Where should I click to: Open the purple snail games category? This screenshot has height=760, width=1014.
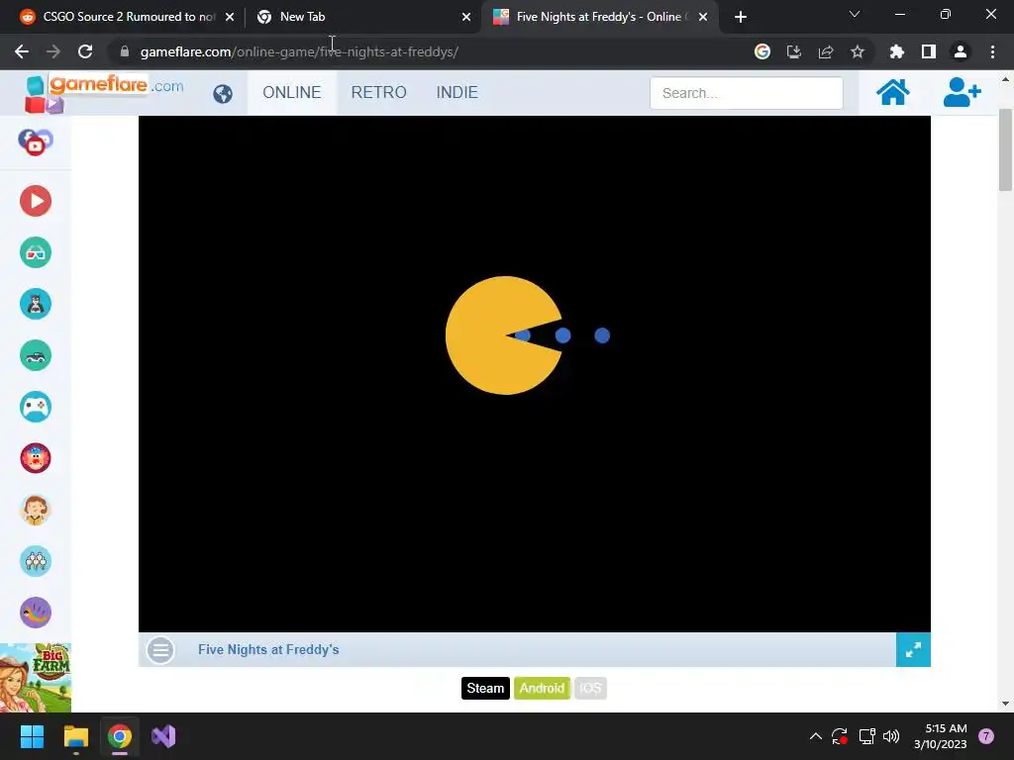point(36,613)
